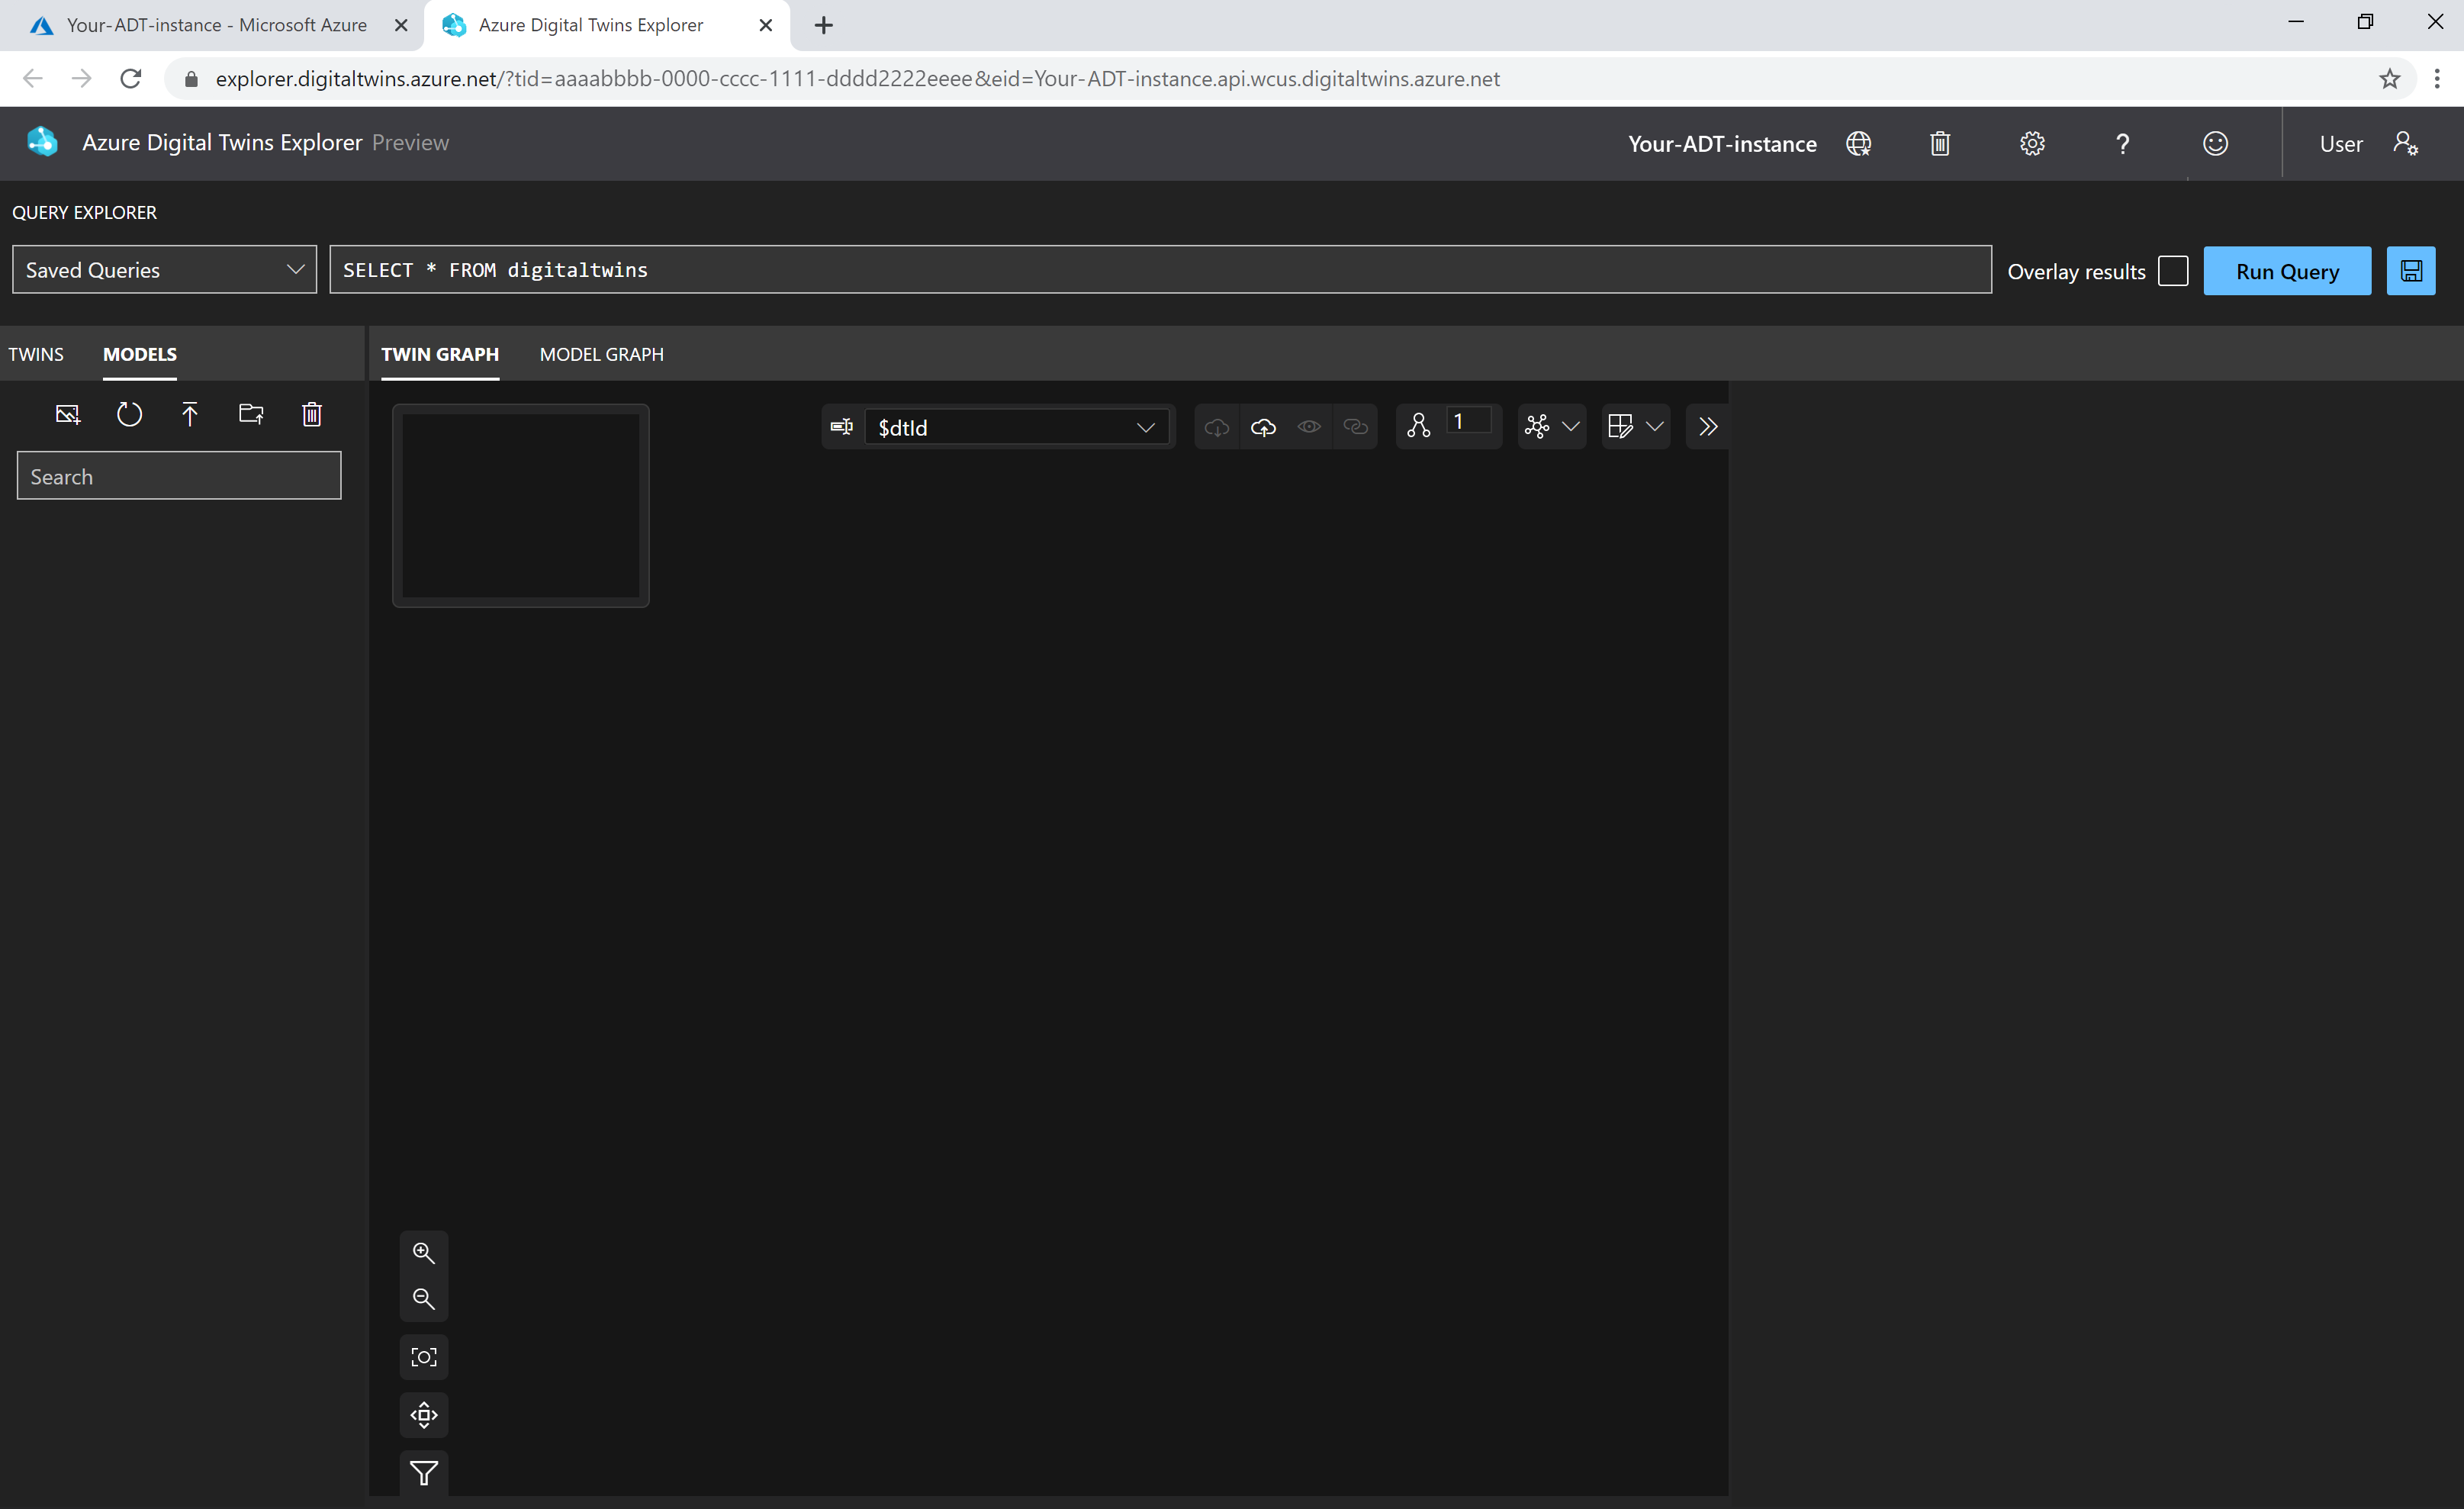The height and width of the screenshot is (1509, 2464).
Task: Switch to the TWINS tab
Action: 36,354
